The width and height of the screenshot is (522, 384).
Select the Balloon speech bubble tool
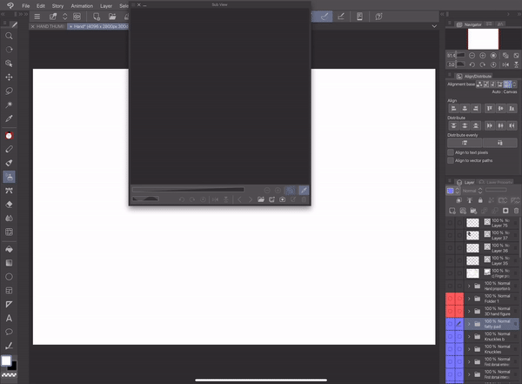click(9, 332)
